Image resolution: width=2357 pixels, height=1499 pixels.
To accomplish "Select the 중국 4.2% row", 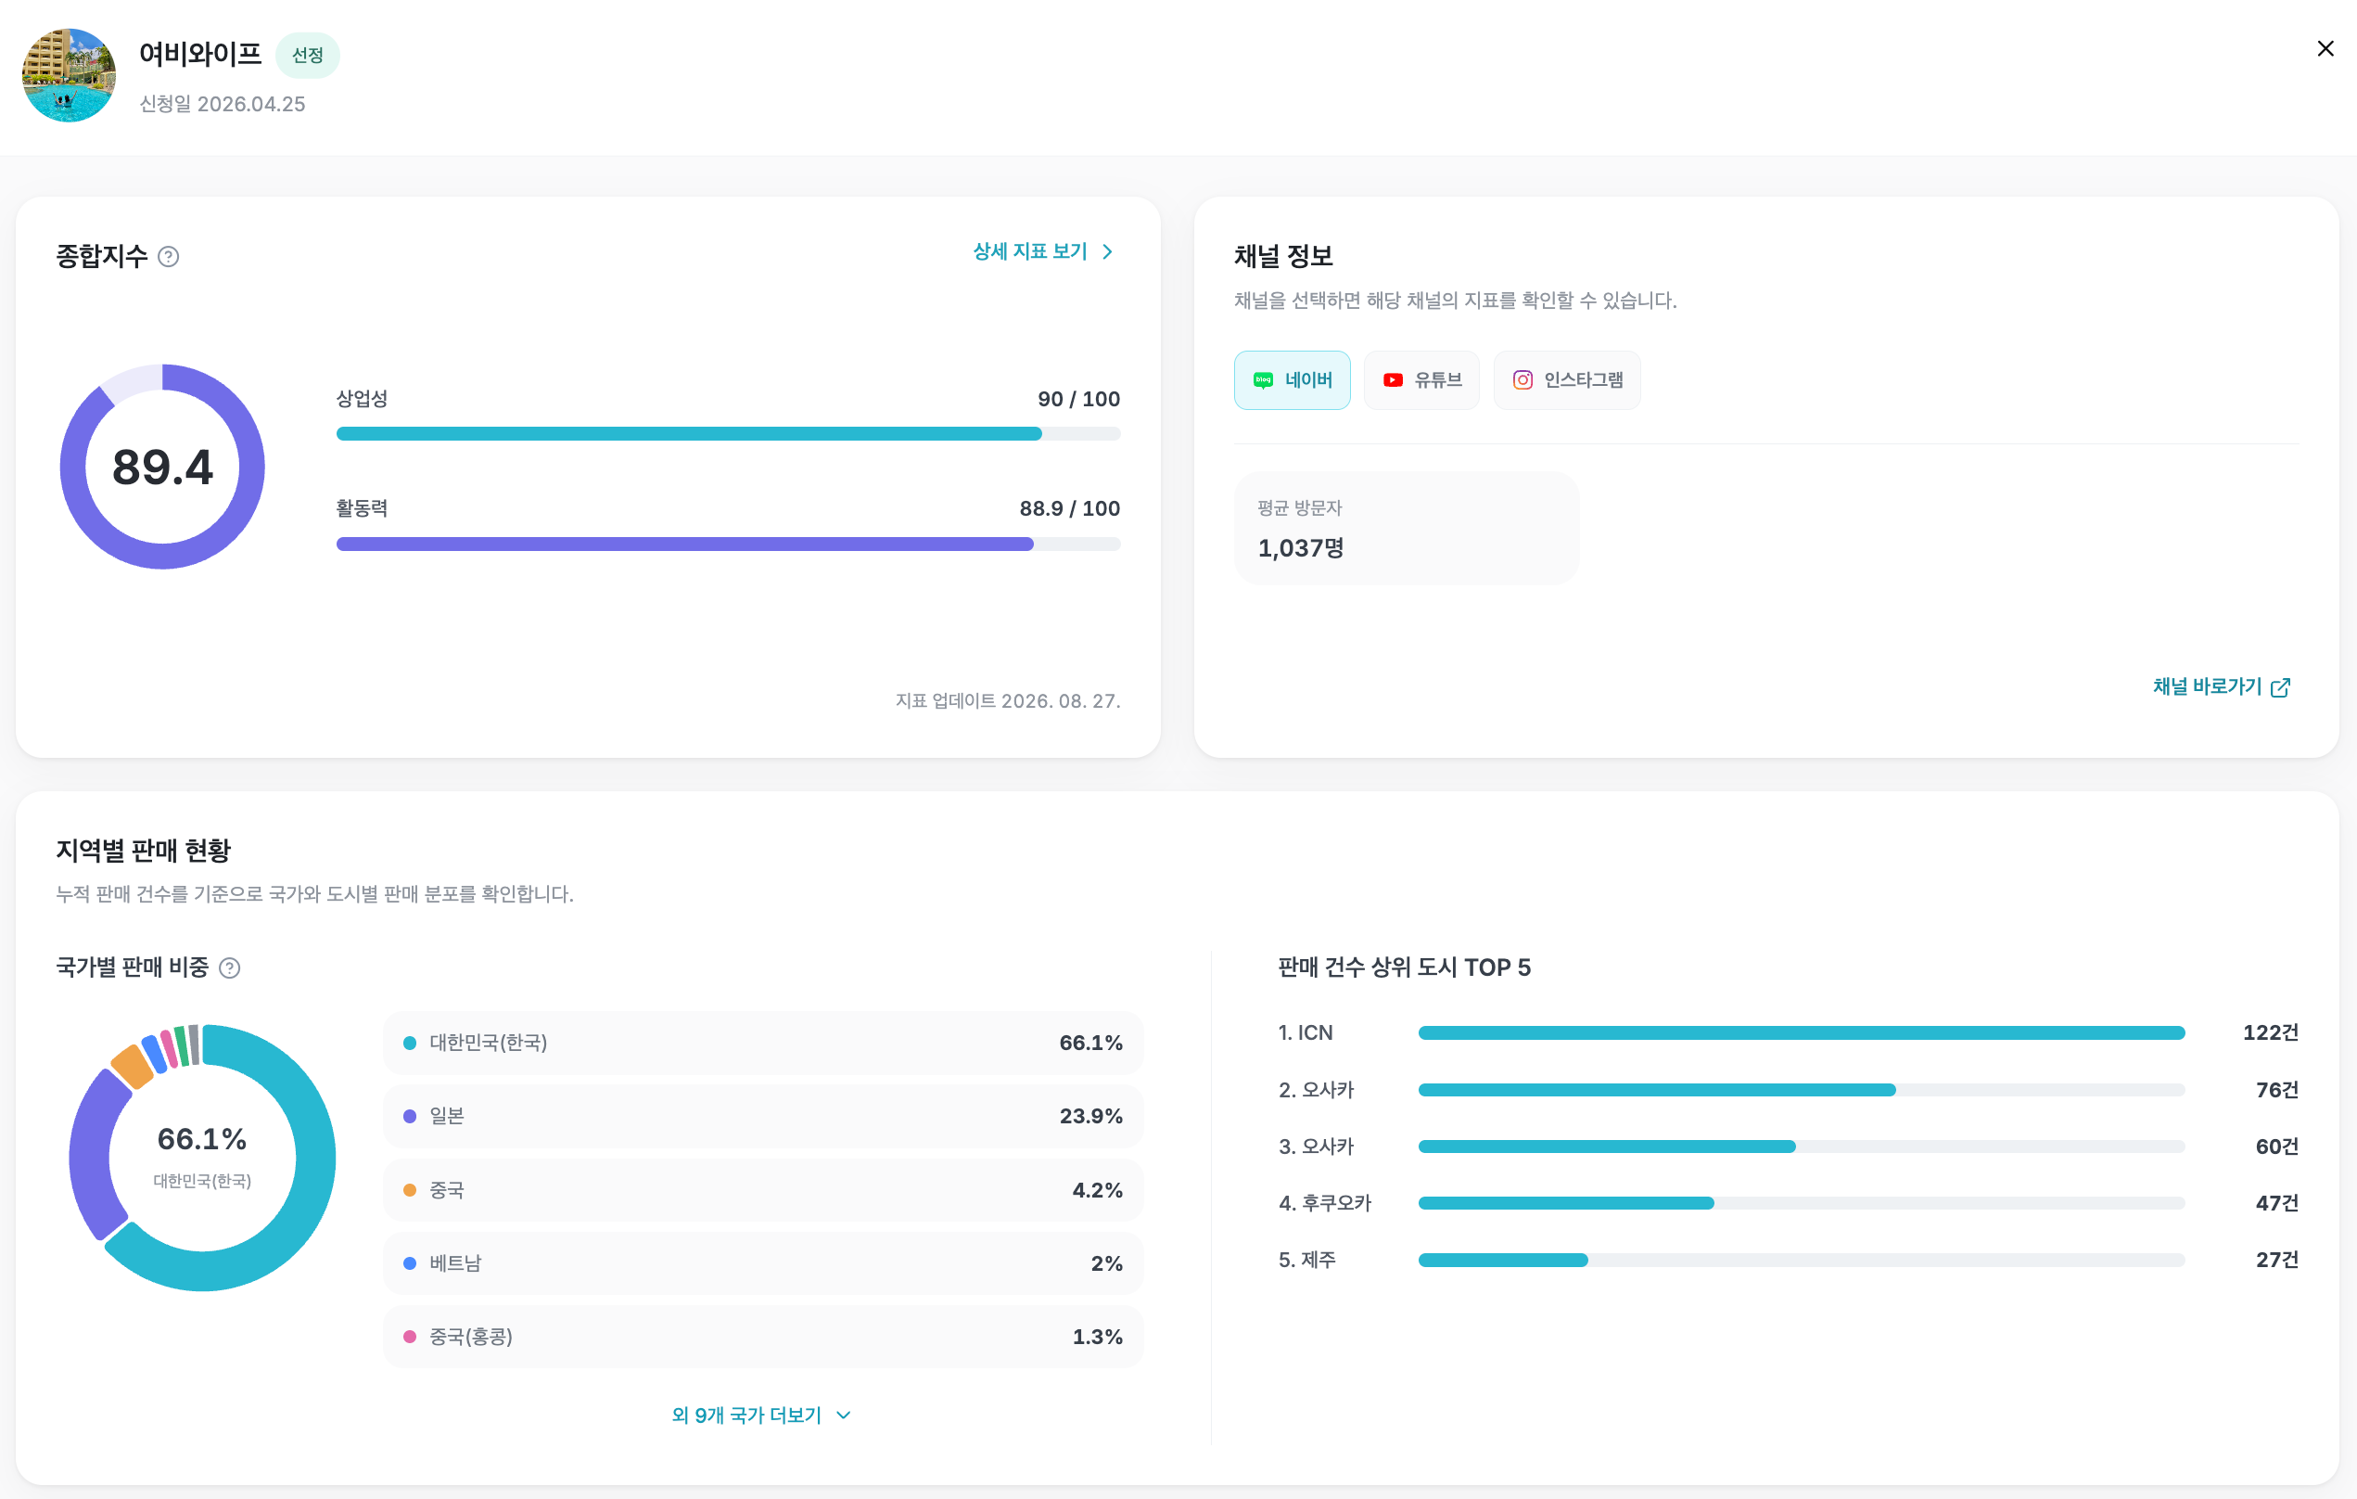I will tap(763, 1189).
